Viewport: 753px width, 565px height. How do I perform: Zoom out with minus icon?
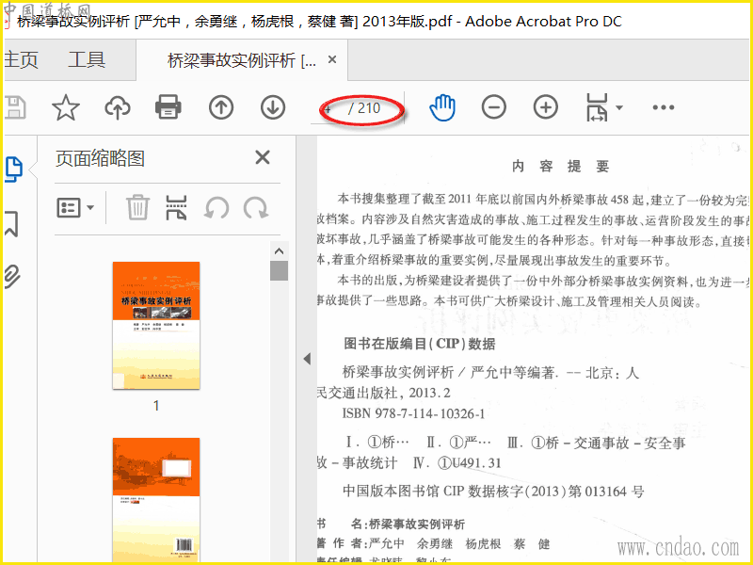494,106
